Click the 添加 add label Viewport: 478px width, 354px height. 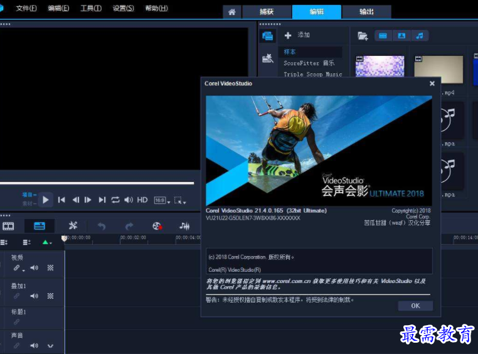(304, 35)
